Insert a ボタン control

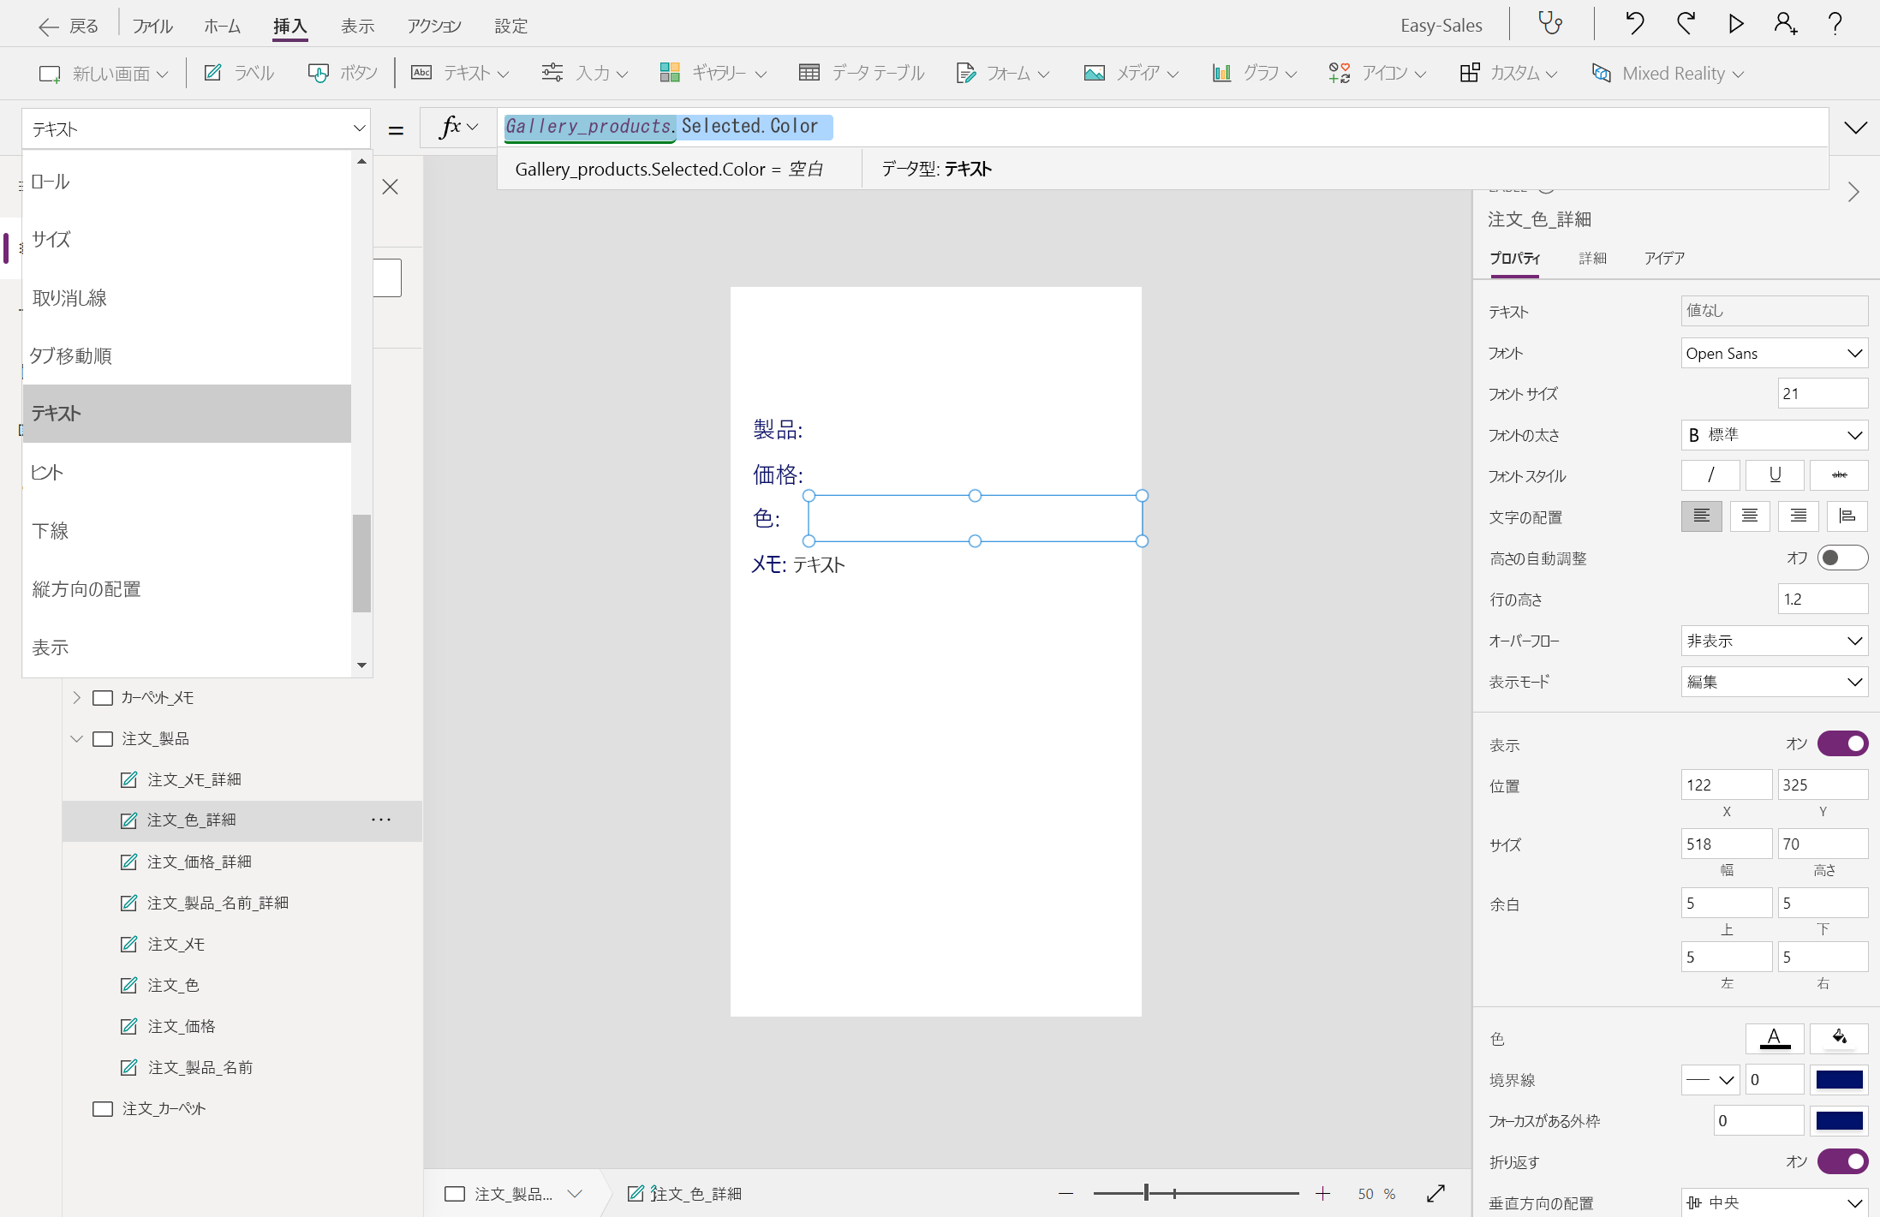343,73
